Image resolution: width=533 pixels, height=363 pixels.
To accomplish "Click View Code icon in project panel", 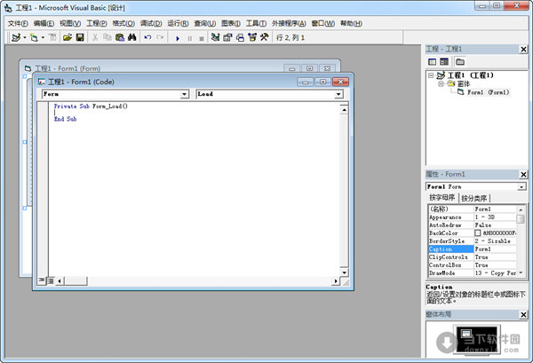I will point(432,61).
